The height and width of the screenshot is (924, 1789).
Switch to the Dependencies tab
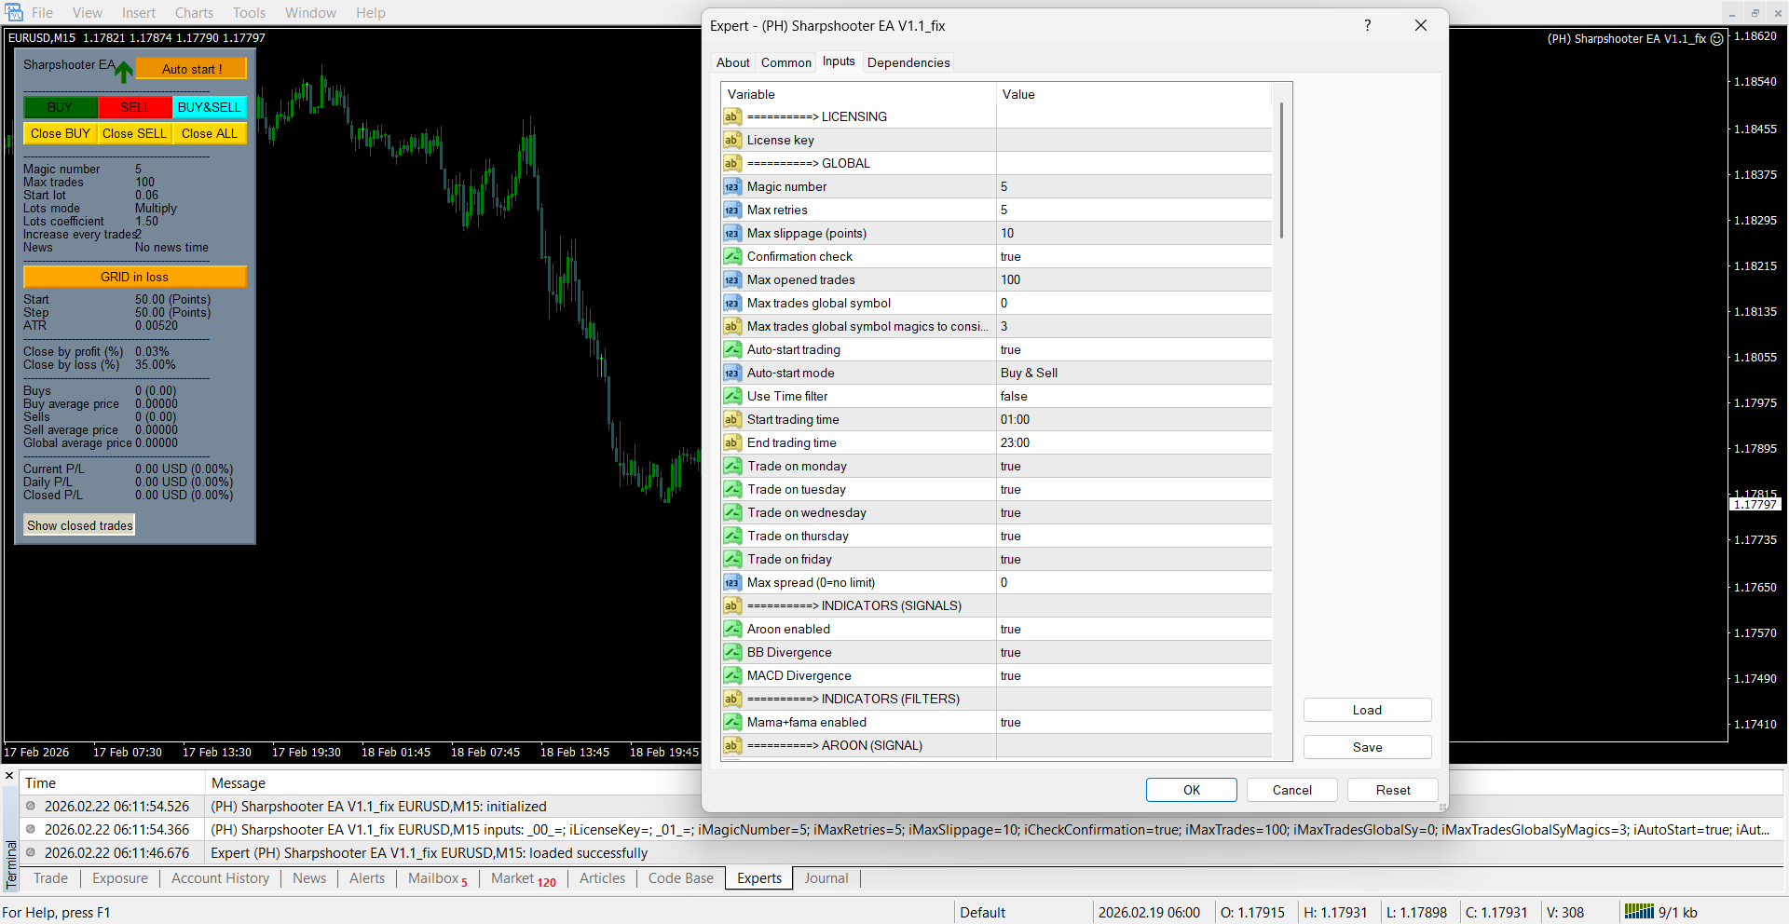(x=908, y=62)
